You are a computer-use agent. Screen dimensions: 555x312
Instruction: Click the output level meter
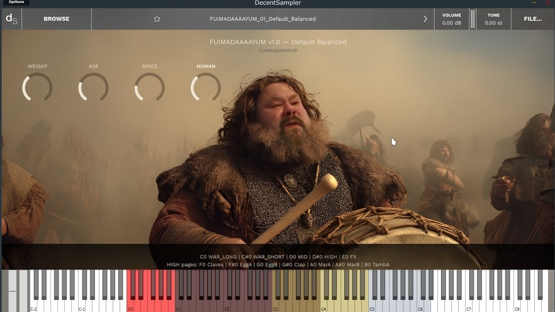(x=473, y=19)
